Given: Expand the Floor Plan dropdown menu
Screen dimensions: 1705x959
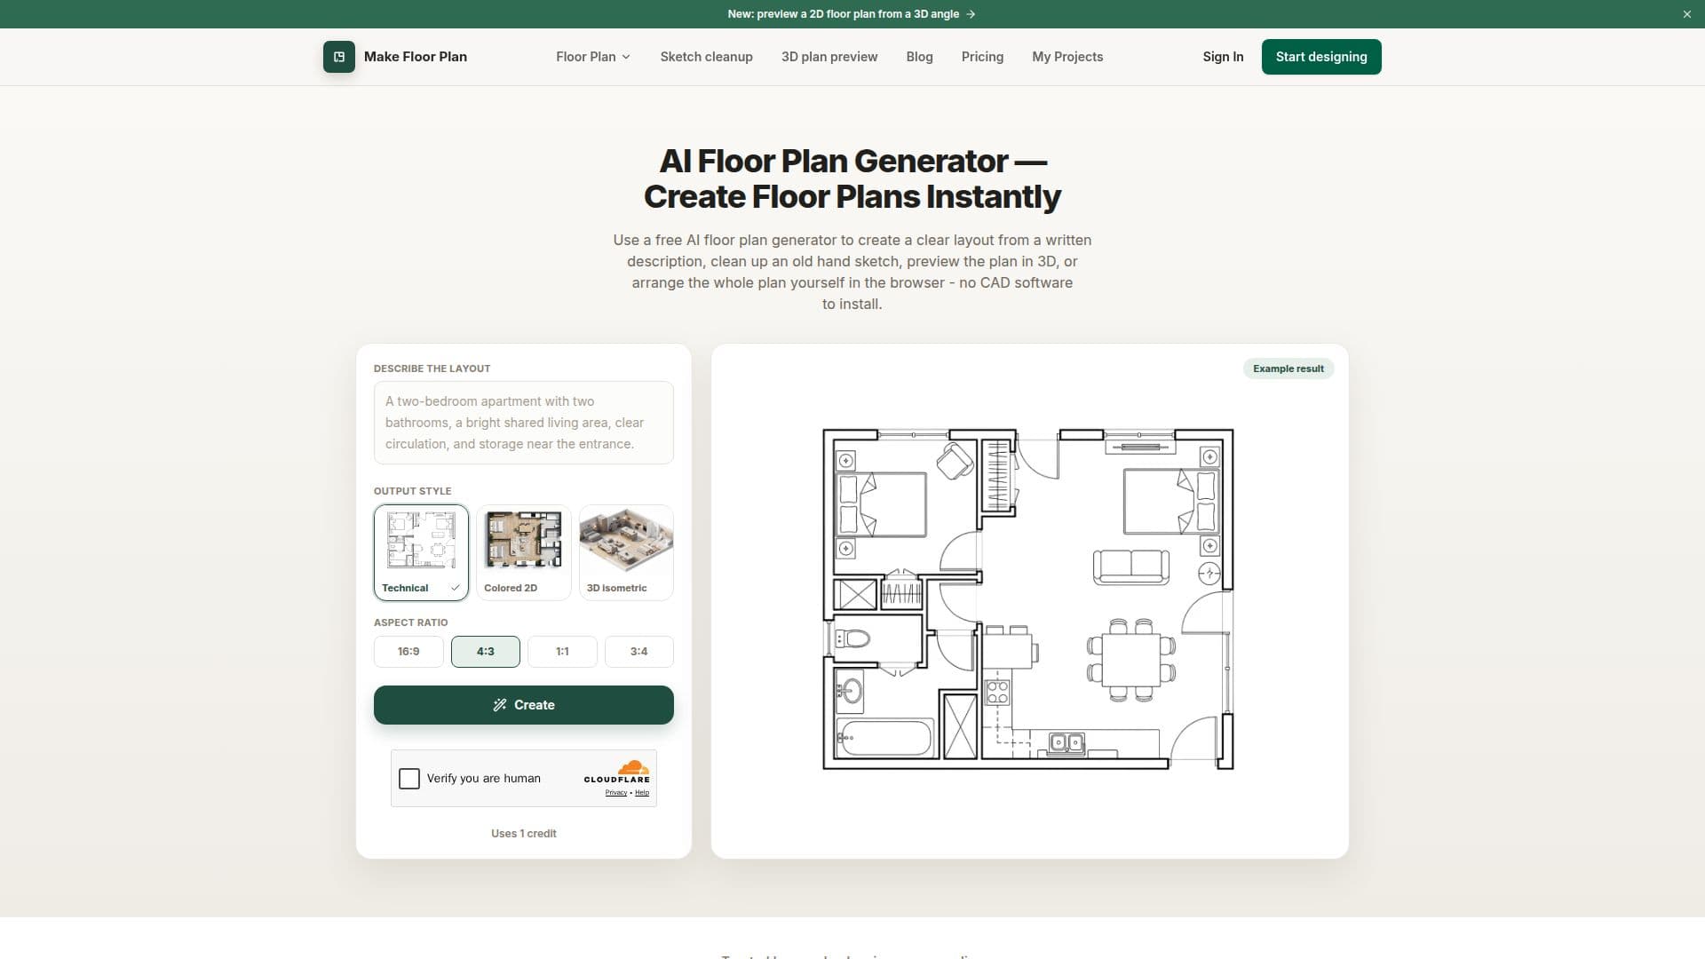Looking at the screenshot, I should coord(593,57).
